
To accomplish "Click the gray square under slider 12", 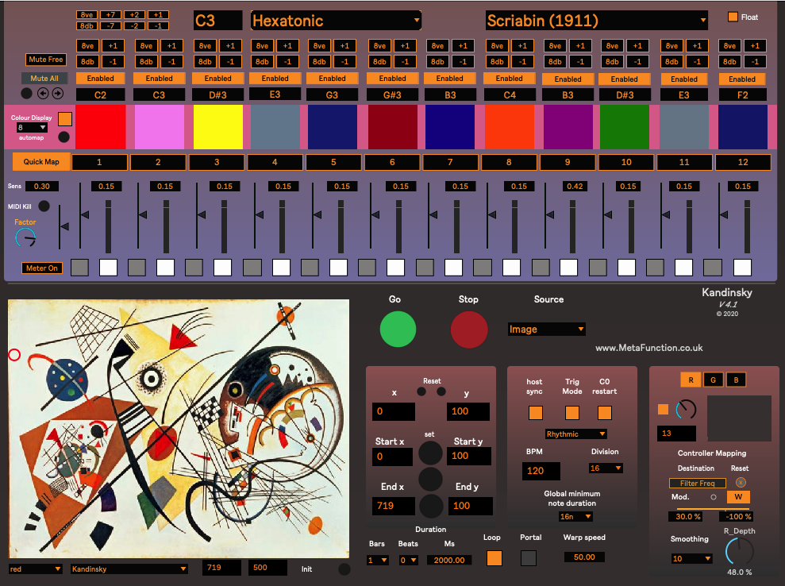I will coord(713,268).
